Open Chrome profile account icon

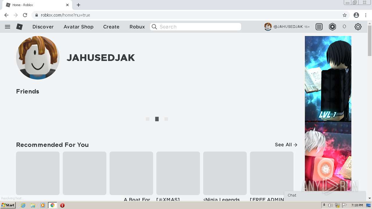tap(356, 15)
